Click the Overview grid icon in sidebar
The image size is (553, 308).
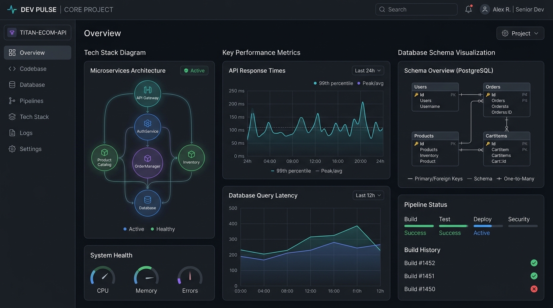click(x=12, y=53)
